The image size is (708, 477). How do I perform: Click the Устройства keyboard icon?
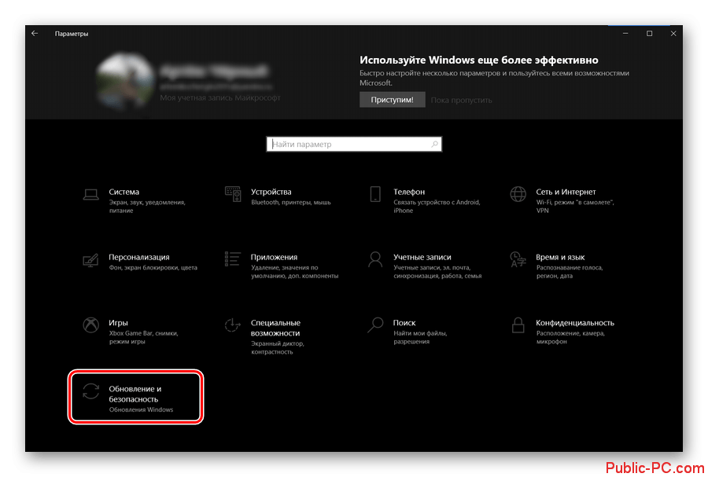click(x=233, y=194)
